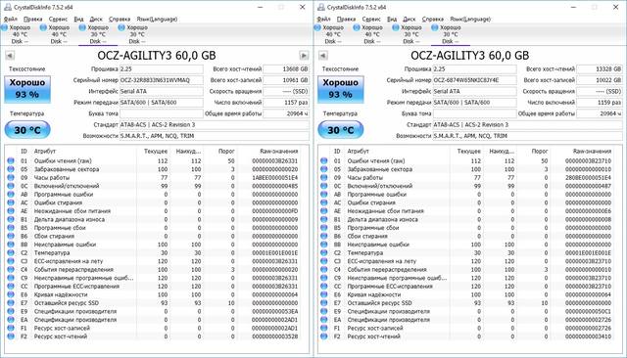
Task: Open Сервис menu in left window
Action: coord(59,19)
